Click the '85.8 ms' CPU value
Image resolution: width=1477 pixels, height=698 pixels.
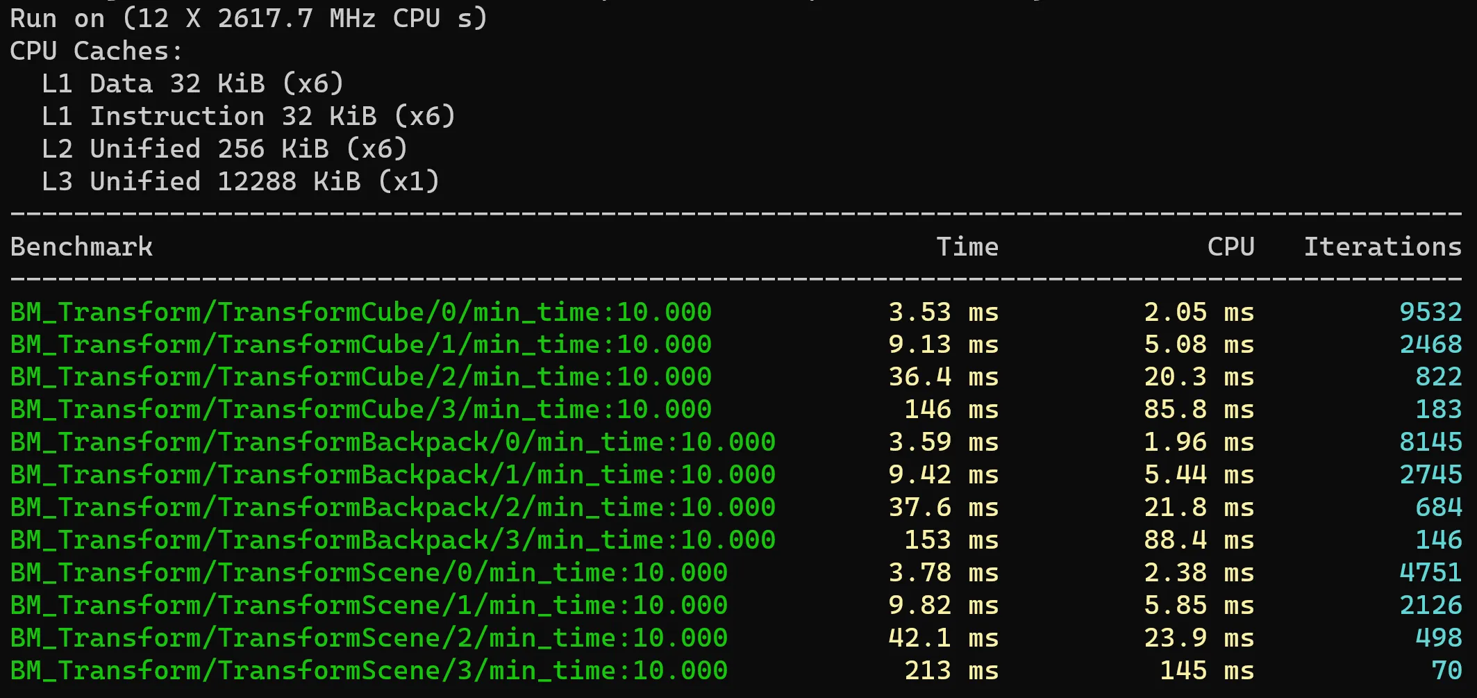pyautogui.click(x=1199, y=410)
